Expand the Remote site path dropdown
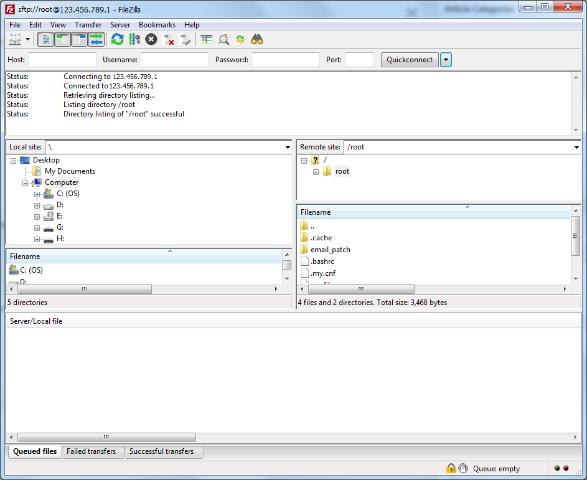Viewport: 587px width, 480px height. click(x=576, y=147)
